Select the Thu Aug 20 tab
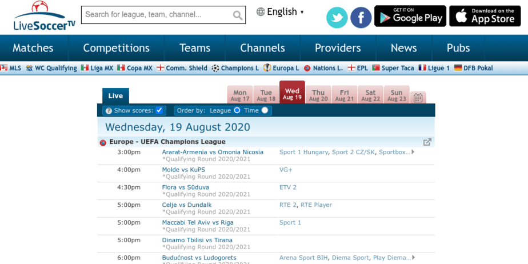The width and height of the screenshot is (528, 264). (x=318, y=95)
